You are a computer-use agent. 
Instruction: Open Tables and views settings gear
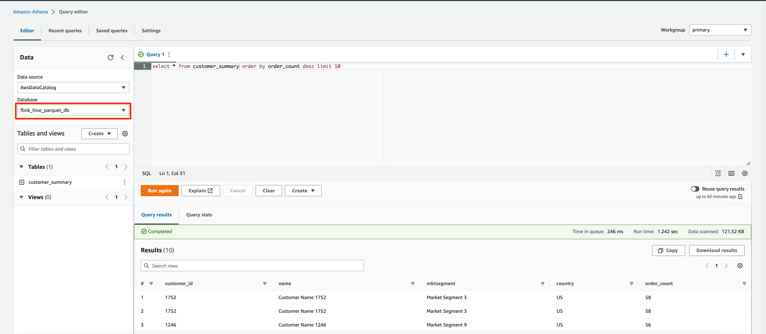tap(125, 134)
